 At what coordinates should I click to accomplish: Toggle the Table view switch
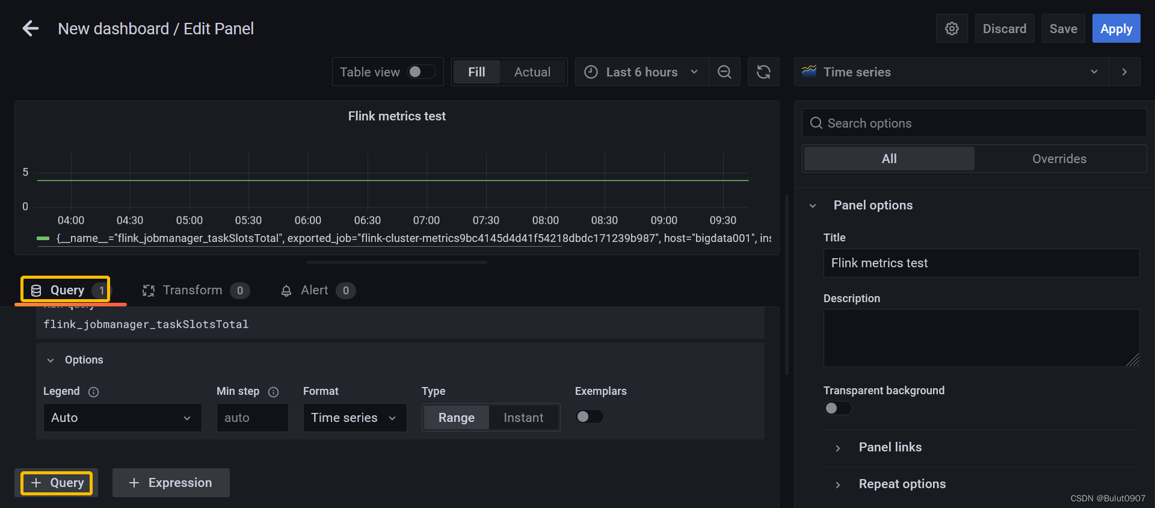point(422,72)
